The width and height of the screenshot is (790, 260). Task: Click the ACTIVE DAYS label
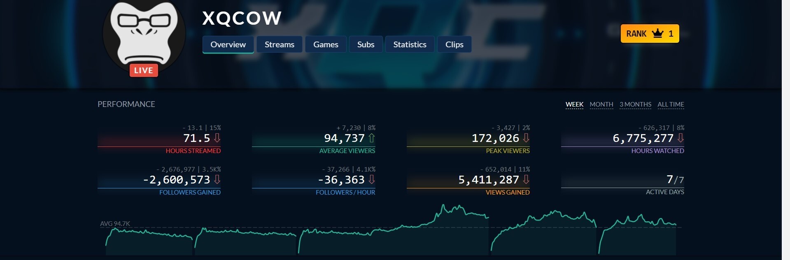click(665, 192)
